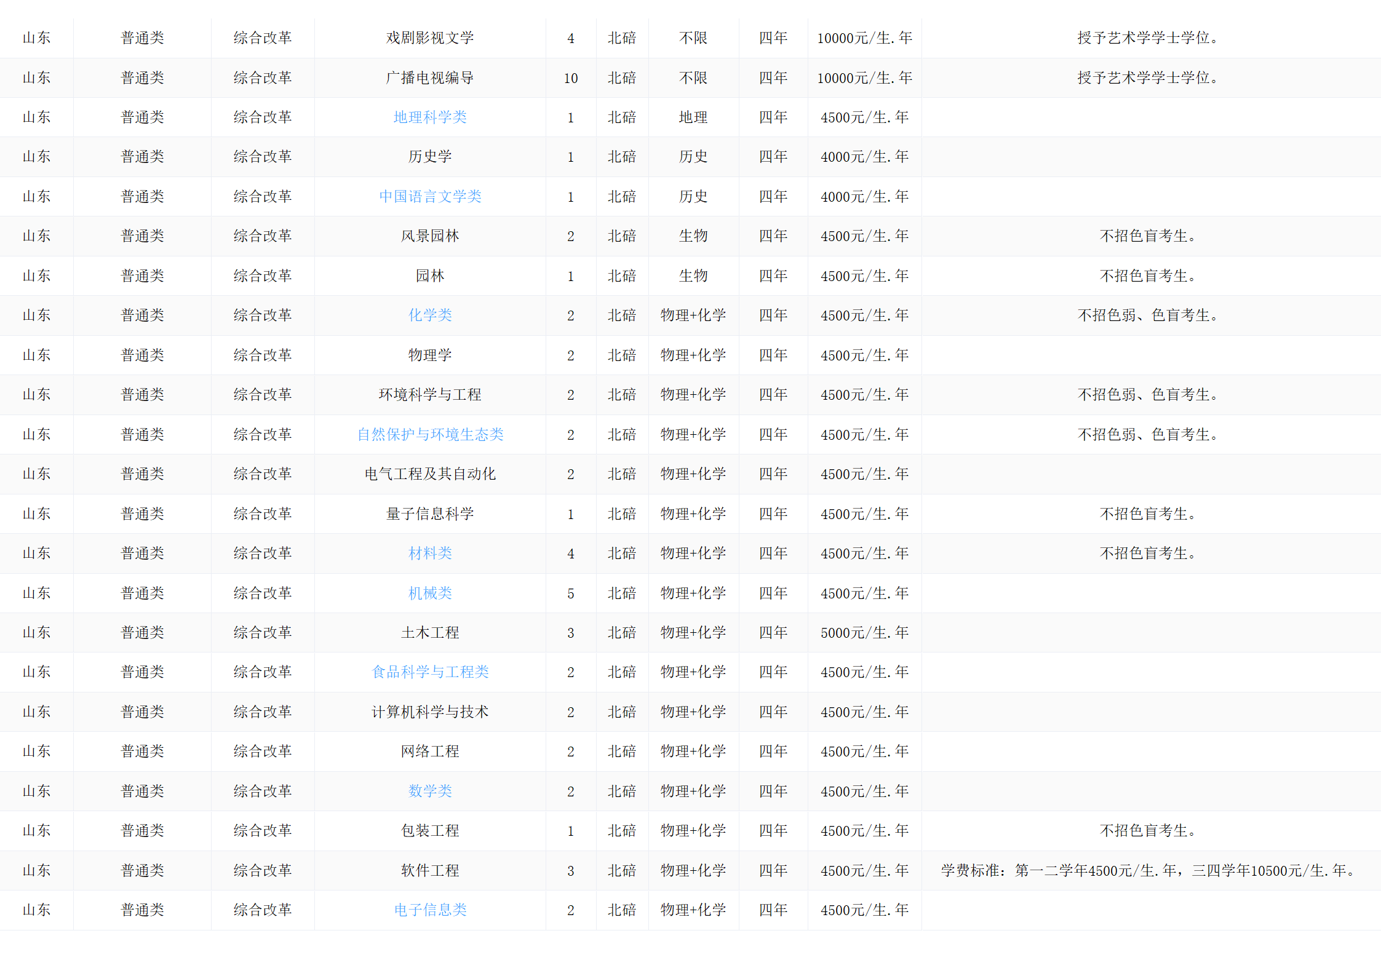Select the 软件工程 tuition note text
1381x976 pixels.
(x=1147, y=870)
